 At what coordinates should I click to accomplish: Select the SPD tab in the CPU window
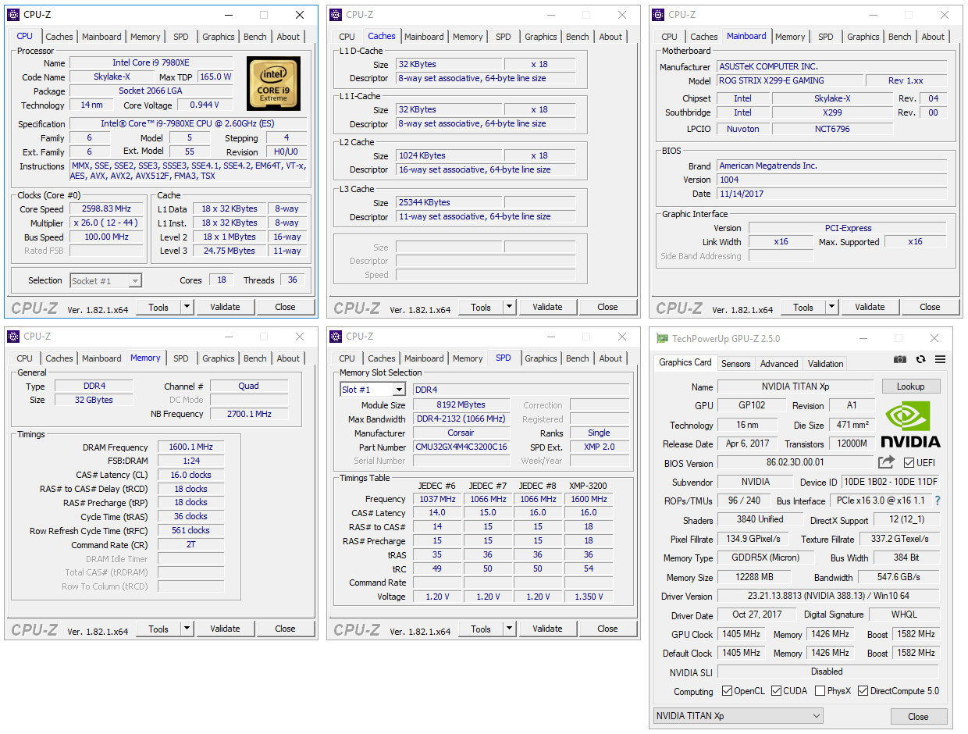[181, 37]
